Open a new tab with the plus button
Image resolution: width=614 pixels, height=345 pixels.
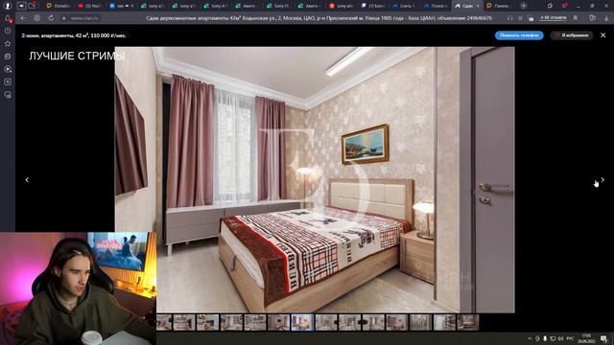pyautogui.click(x=524, y=6)
